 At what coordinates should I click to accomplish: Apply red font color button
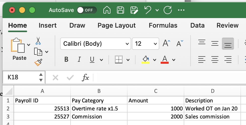click(165, 60)
